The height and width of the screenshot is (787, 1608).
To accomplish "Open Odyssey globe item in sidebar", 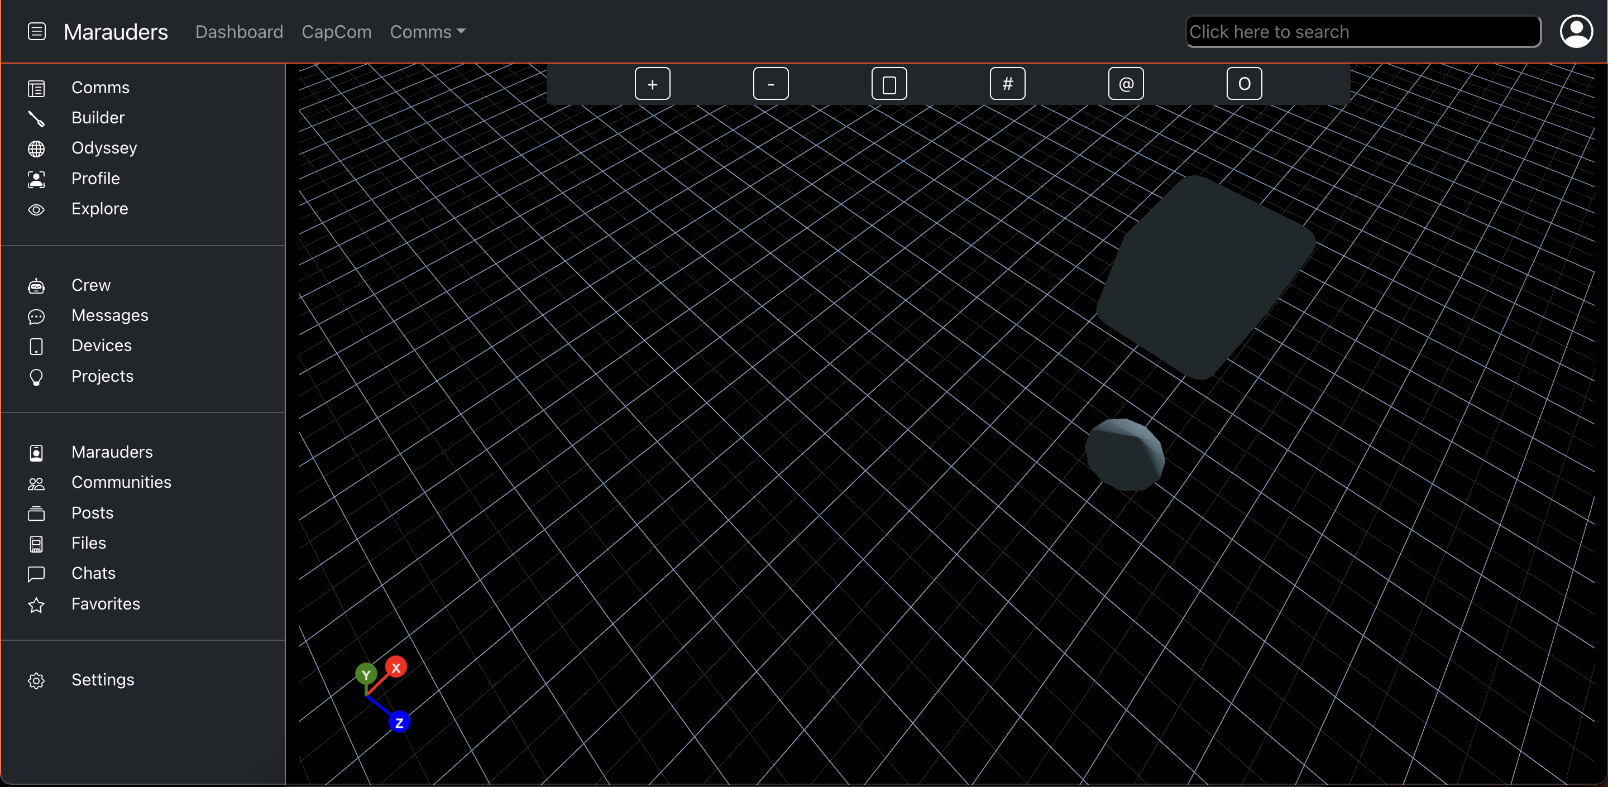I will [104, 148].
